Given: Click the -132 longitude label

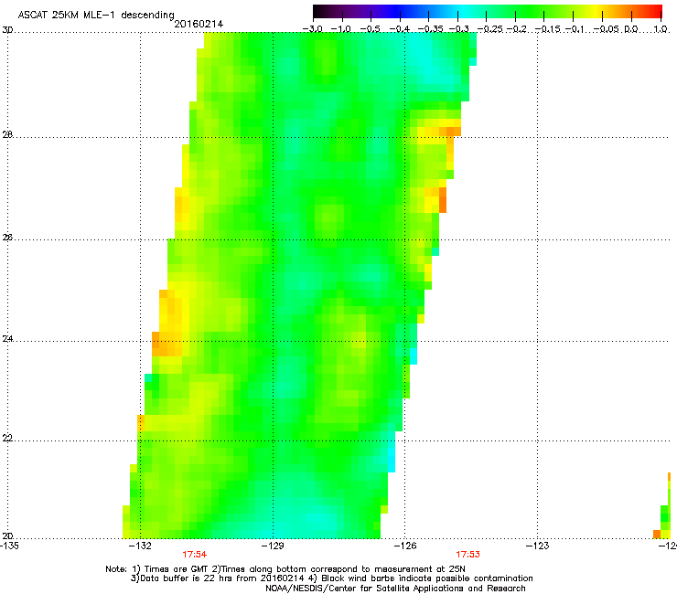Looking at the screenshot, I should pyautogui.click(x=140, y=546).
